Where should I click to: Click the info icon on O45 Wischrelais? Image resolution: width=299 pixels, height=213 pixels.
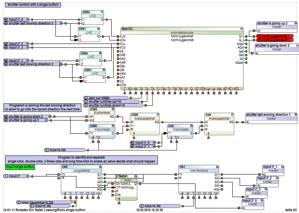coord(191,126)
